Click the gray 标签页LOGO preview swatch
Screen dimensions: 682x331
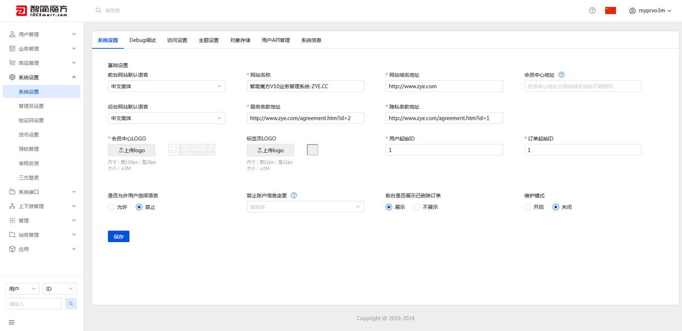(x=312, y=150)
